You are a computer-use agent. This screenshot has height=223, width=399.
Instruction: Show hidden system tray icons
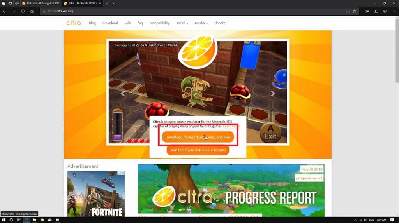pos(355,220)
